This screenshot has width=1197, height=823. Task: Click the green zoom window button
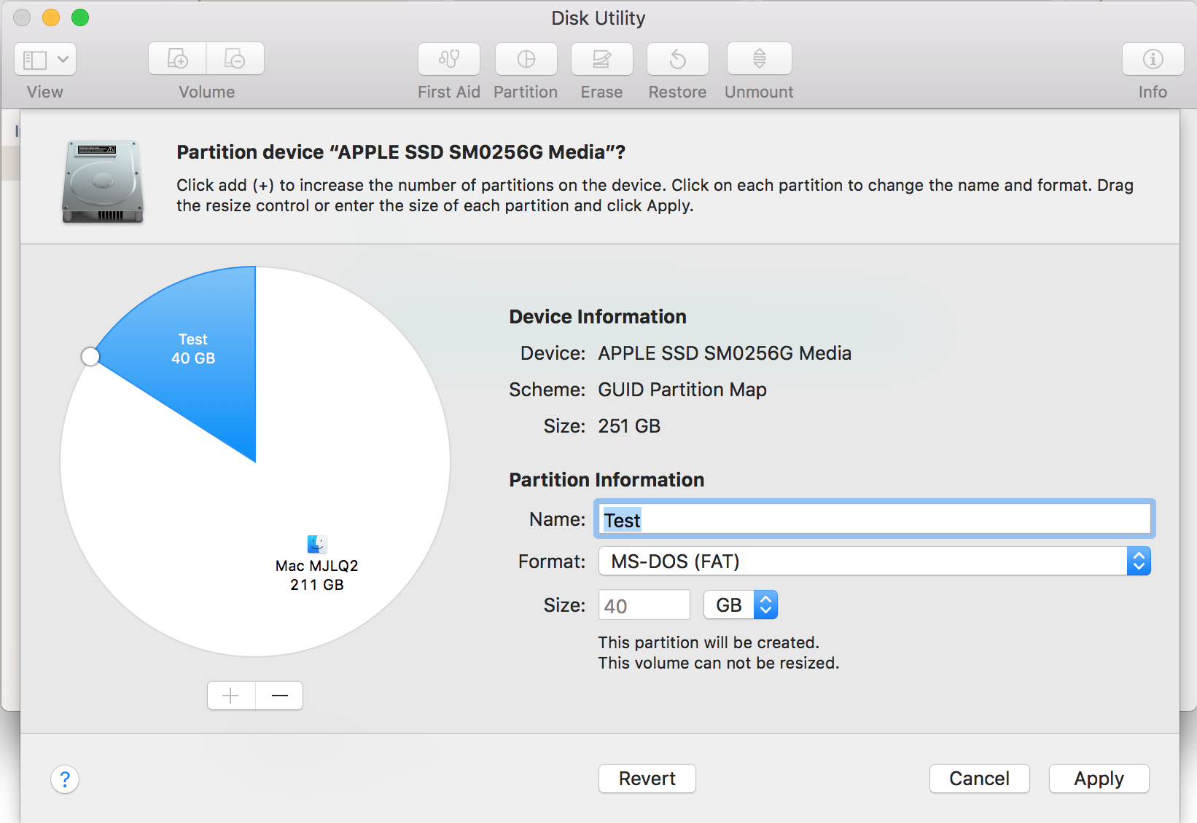pos(80,17)
